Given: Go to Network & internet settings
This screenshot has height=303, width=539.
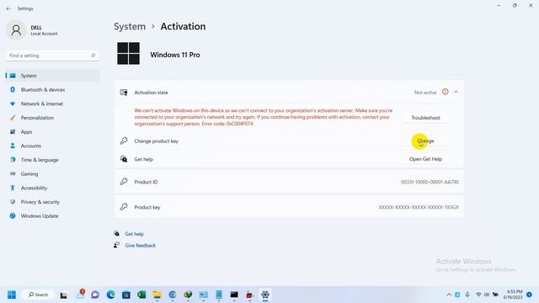Looking at the screenshot, I should pyautogui.click(x=52, y=104).
